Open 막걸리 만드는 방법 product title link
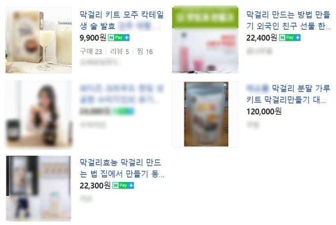 [289, 20]
